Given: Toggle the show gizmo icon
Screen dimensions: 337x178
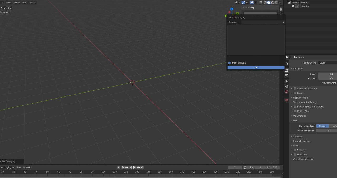Looking at the screenshot, I should [243, 3].
